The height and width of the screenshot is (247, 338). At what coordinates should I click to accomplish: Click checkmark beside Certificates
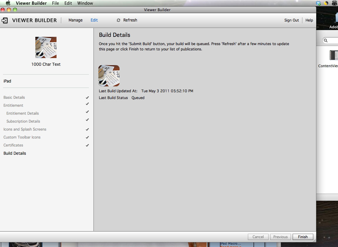coord(87,145)
